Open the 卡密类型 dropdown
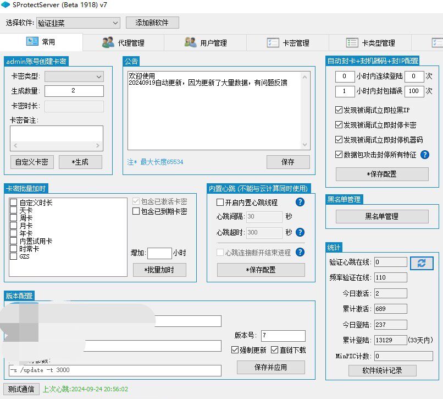This screenshot has width=443, height=399. click(x=74, y=76)
